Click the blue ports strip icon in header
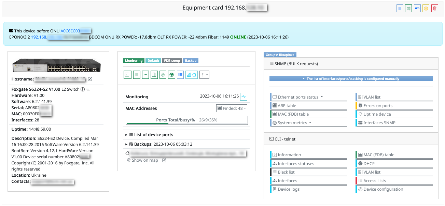 coord(417,9)
